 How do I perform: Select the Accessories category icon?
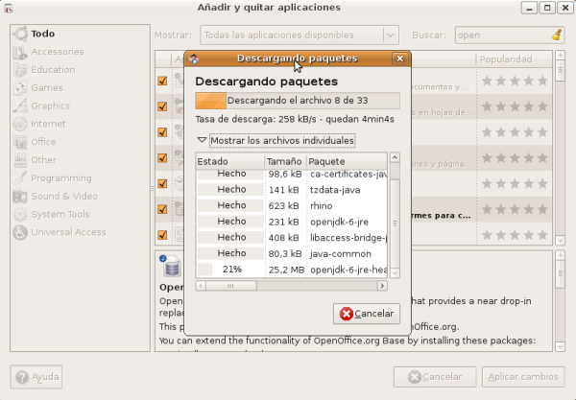click(x=19, y=52)
